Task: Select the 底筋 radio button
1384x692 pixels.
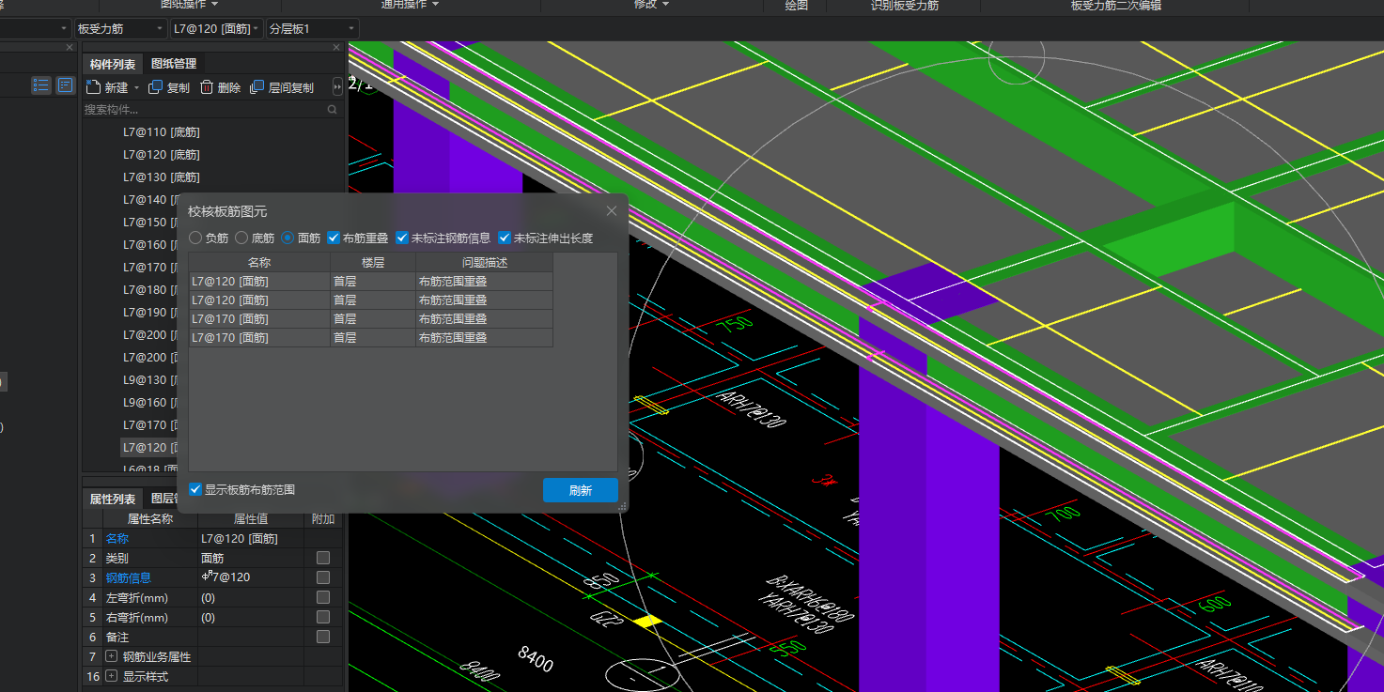Action: pos(241,238)
